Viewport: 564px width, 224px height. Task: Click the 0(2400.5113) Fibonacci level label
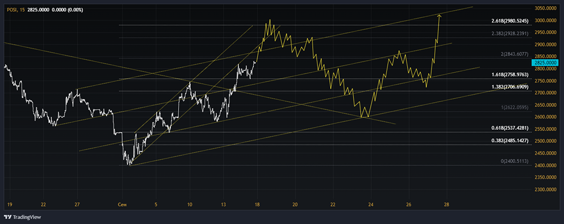pos(514,161)
